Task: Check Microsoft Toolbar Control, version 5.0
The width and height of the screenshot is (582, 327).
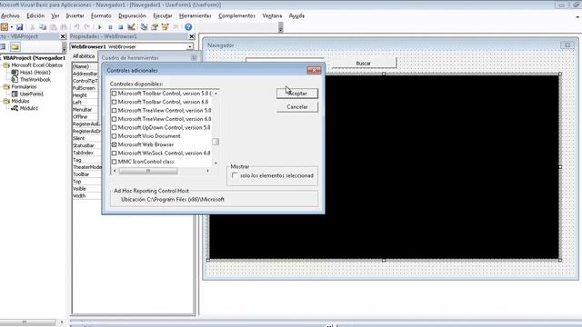Action: tap(115, 94)
